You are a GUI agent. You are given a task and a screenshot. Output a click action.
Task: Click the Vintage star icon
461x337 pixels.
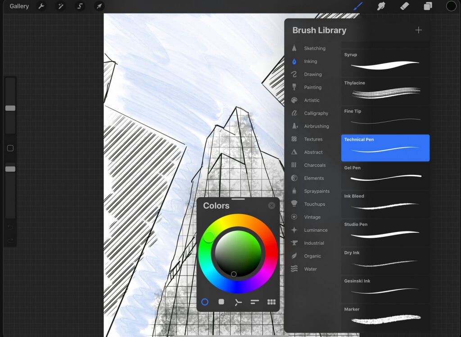pos(294,217)
